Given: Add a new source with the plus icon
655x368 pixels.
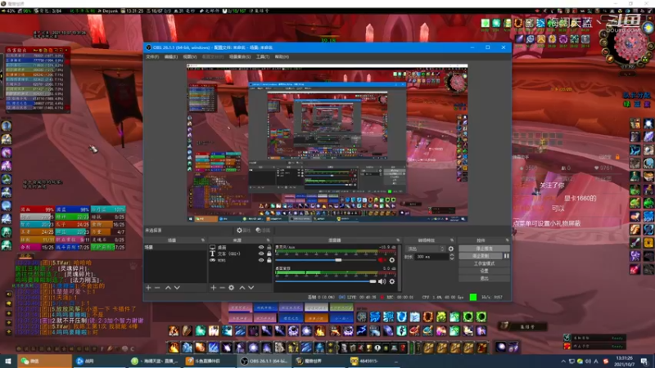Looking at the screenshot, I should point(213,288).
